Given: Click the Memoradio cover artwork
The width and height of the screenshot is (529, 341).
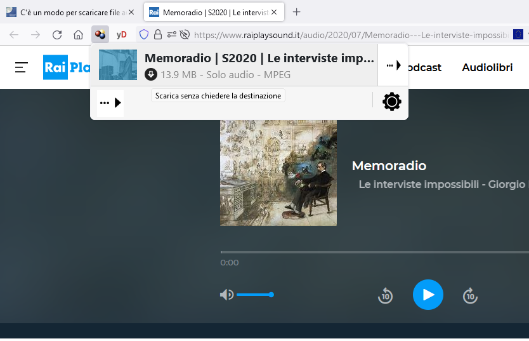Looking at the screenshot, I should coord(278,173).
